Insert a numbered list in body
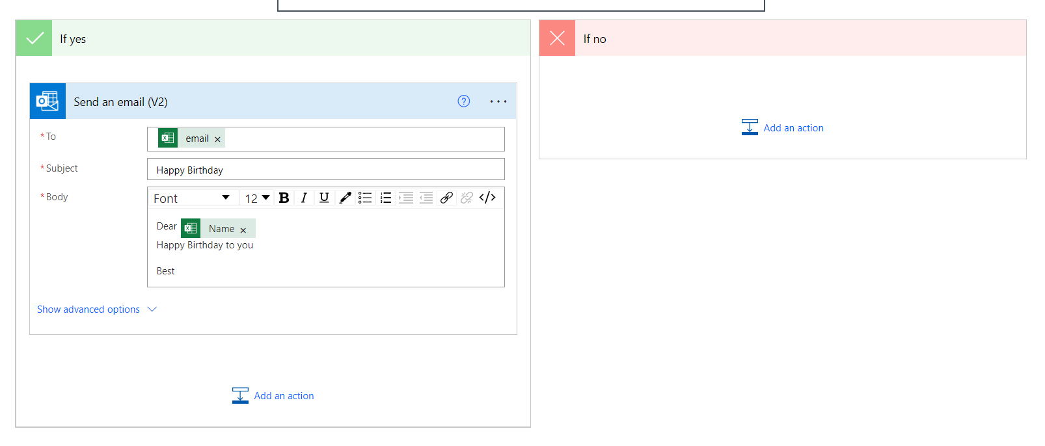Screen dimensions: 1045x446 click(x=386, y=198)
